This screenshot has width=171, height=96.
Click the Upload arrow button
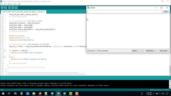[x=6, y=7]
